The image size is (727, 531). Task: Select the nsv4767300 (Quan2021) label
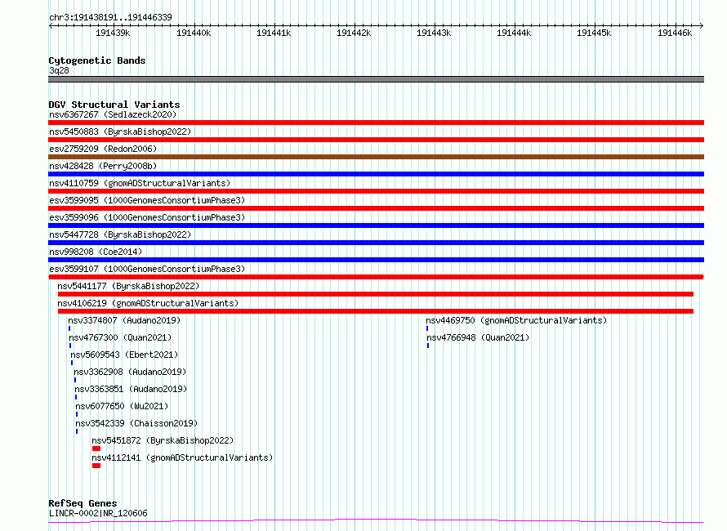[120, 337]
